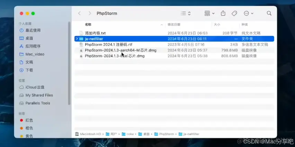Click the 05:38 modification date cell

pos(188,56)
